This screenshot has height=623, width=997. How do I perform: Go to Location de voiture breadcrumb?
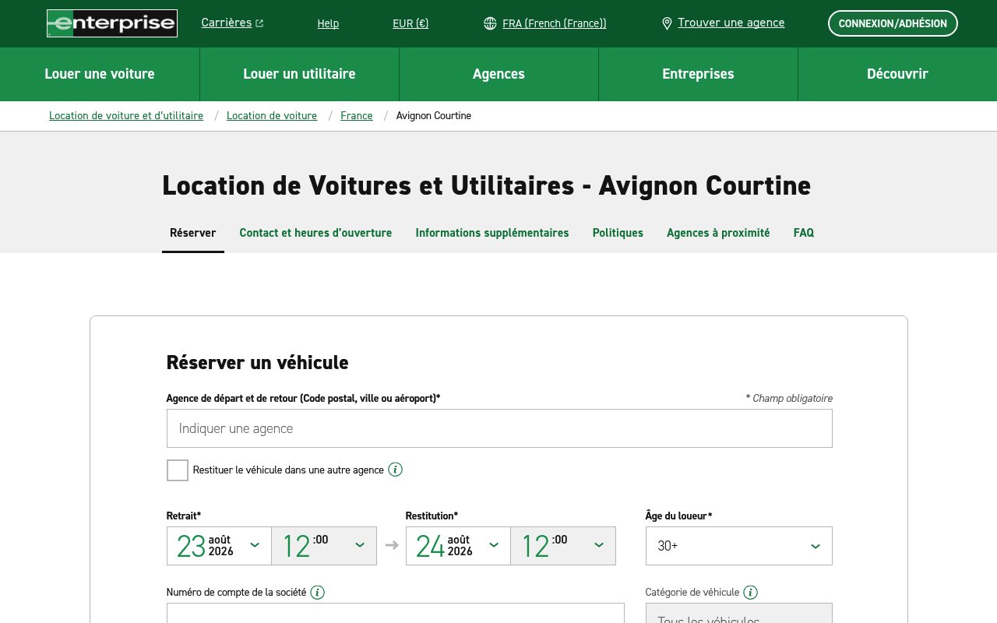point(272,115)
